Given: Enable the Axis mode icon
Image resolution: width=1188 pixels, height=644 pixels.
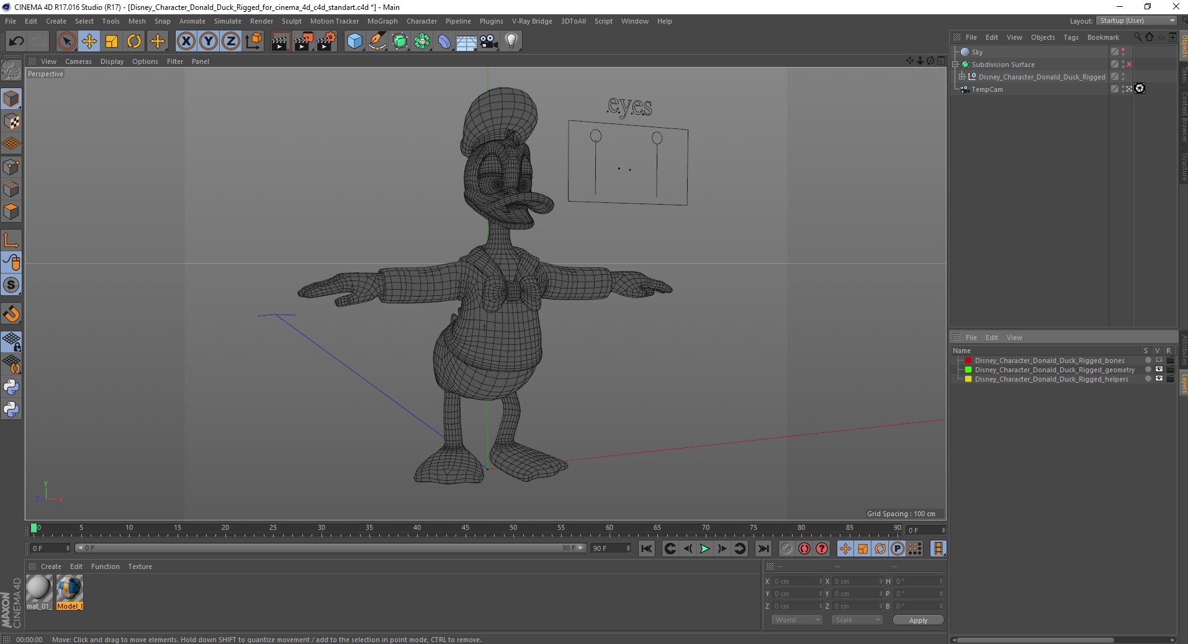Looking at the screenshot, I should click(x=11, y=240).
